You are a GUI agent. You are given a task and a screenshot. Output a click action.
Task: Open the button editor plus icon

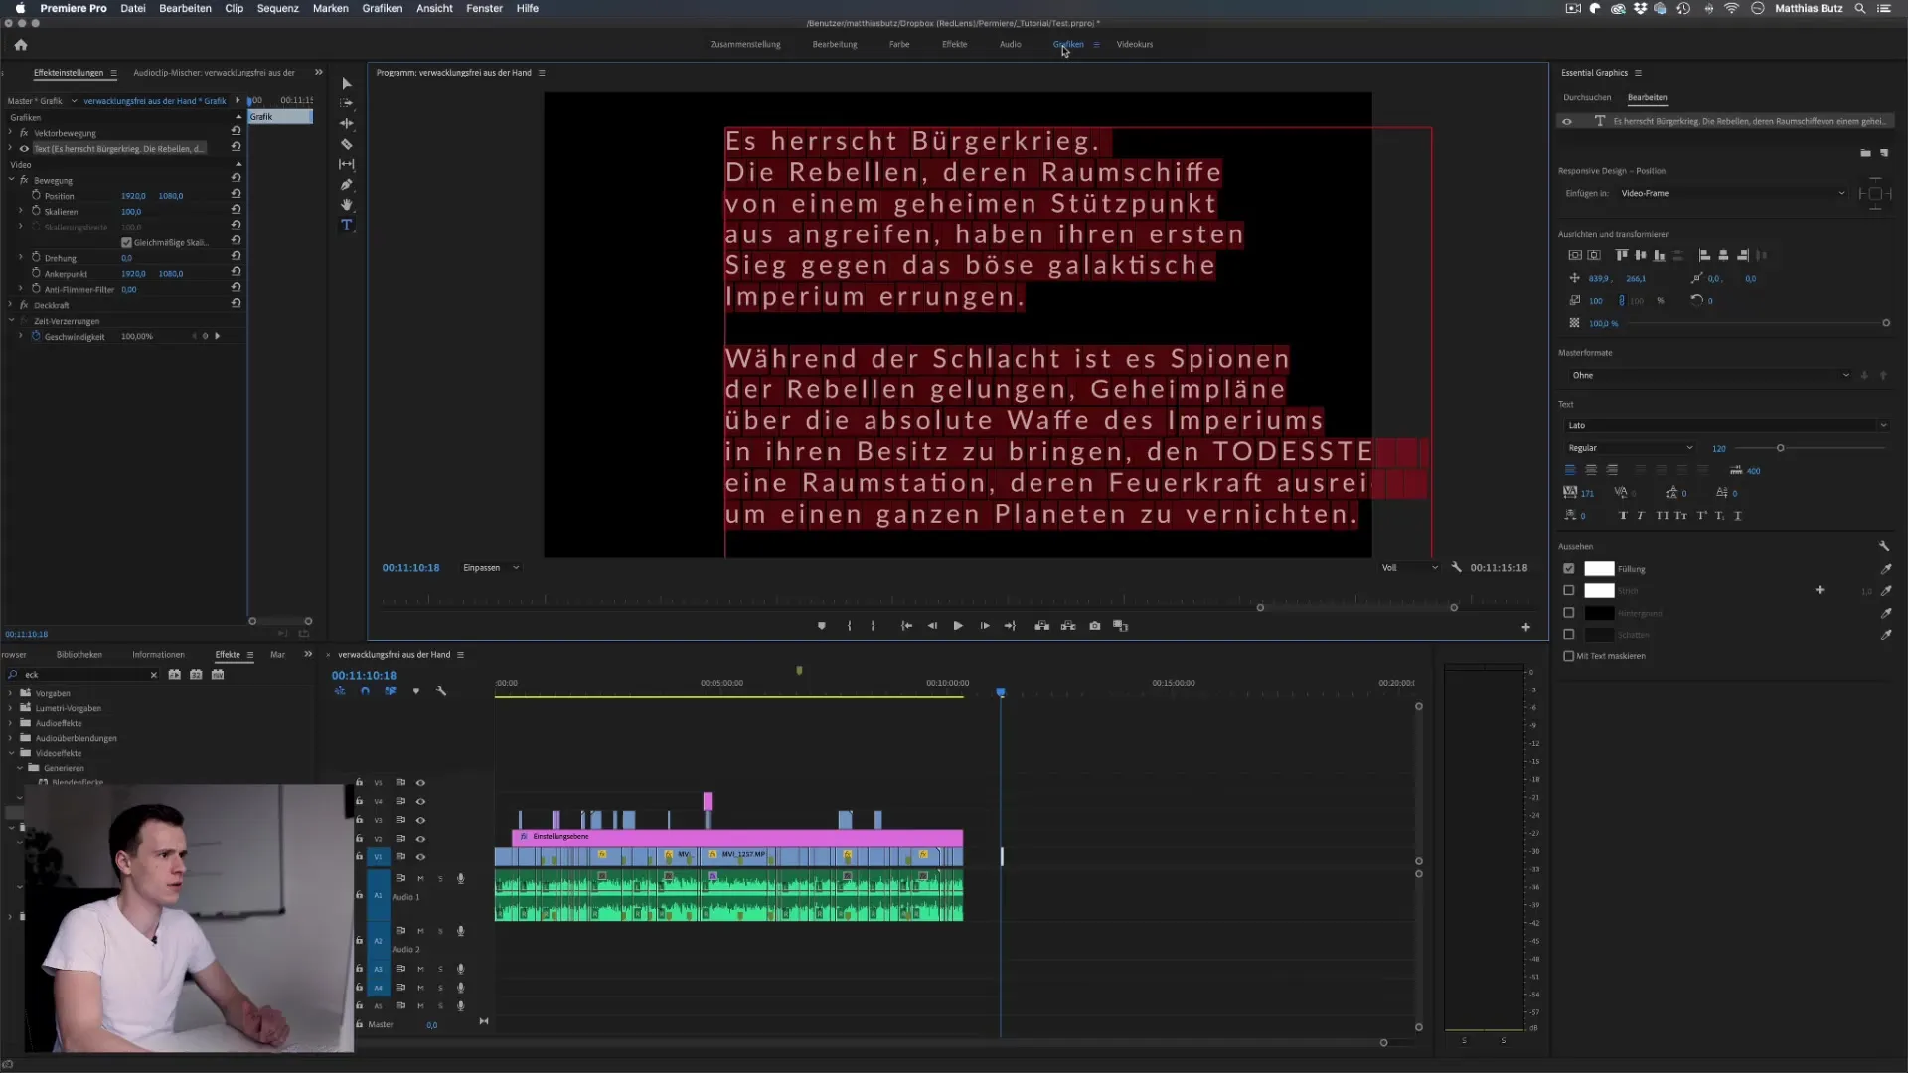click(x=1525, y=627)
